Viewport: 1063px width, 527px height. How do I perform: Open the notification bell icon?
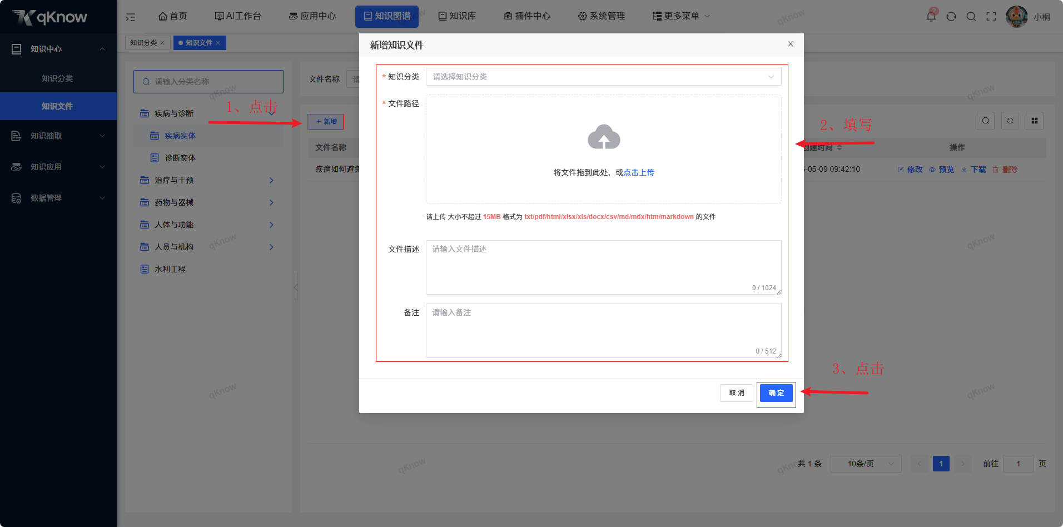click(x=931, y=16)
